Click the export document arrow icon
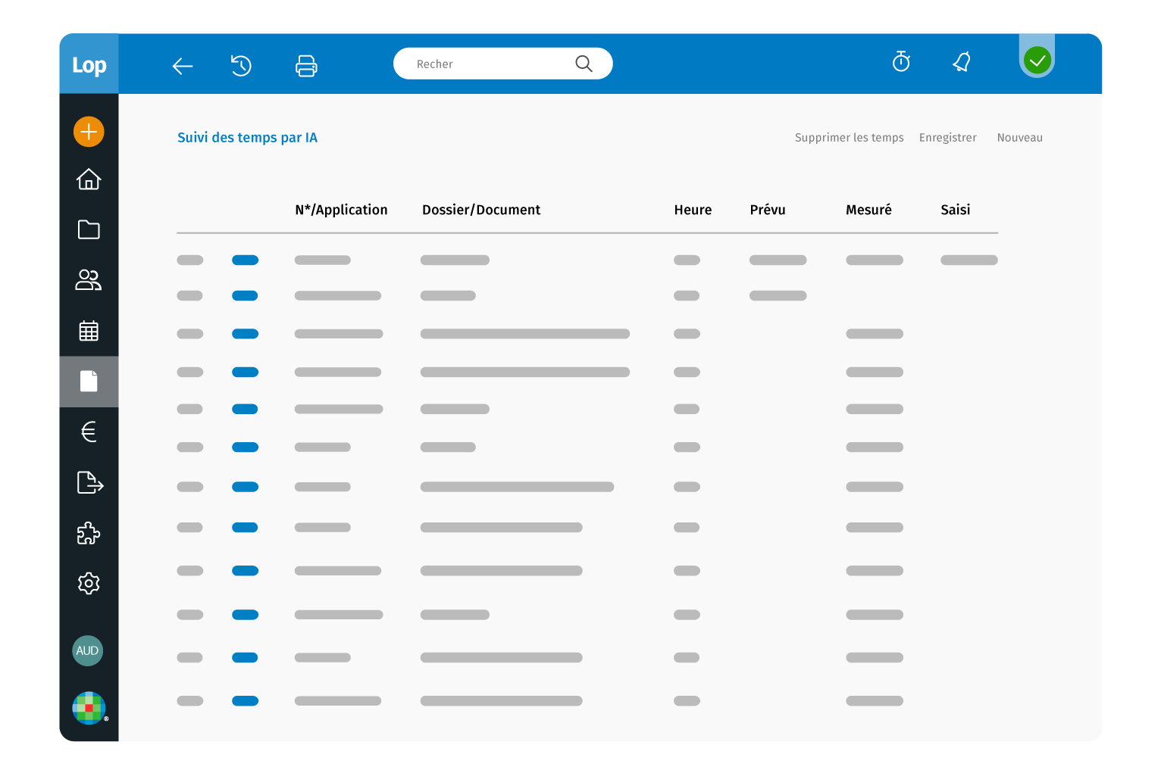This screenshot has height=773, width=1161. click(x=89, y=482)
